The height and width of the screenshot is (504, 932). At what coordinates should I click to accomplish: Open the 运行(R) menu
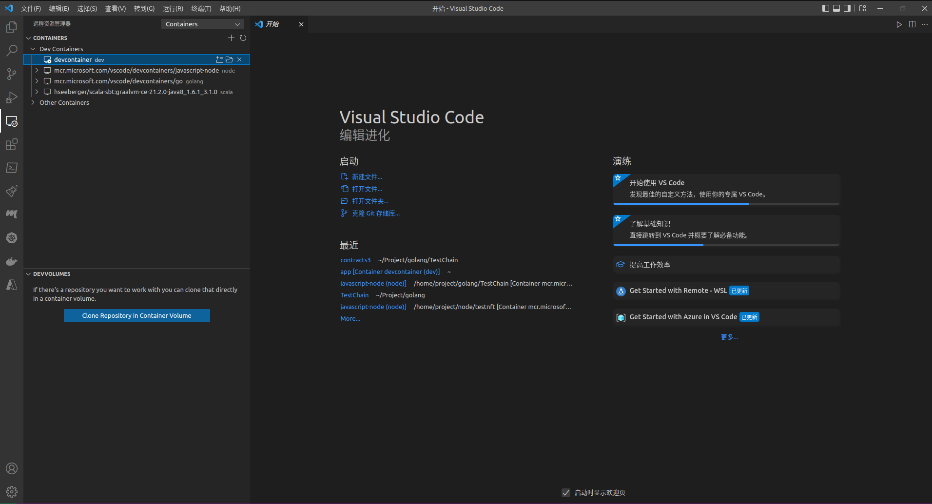[x=173, y=8]
